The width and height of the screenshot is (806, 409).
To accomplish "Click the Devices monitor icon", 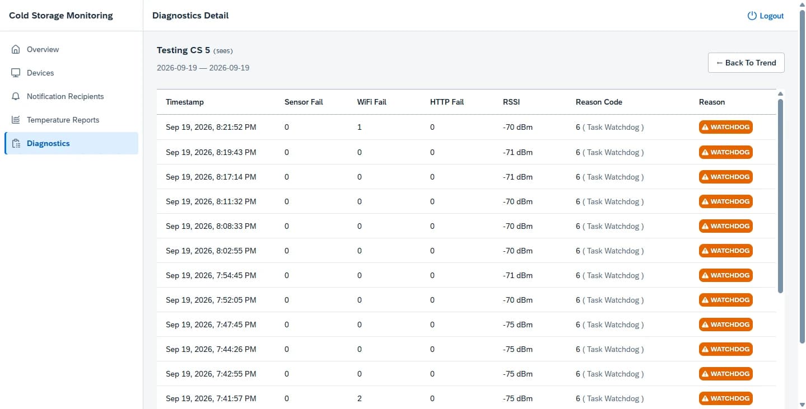I will coord(16,73).
